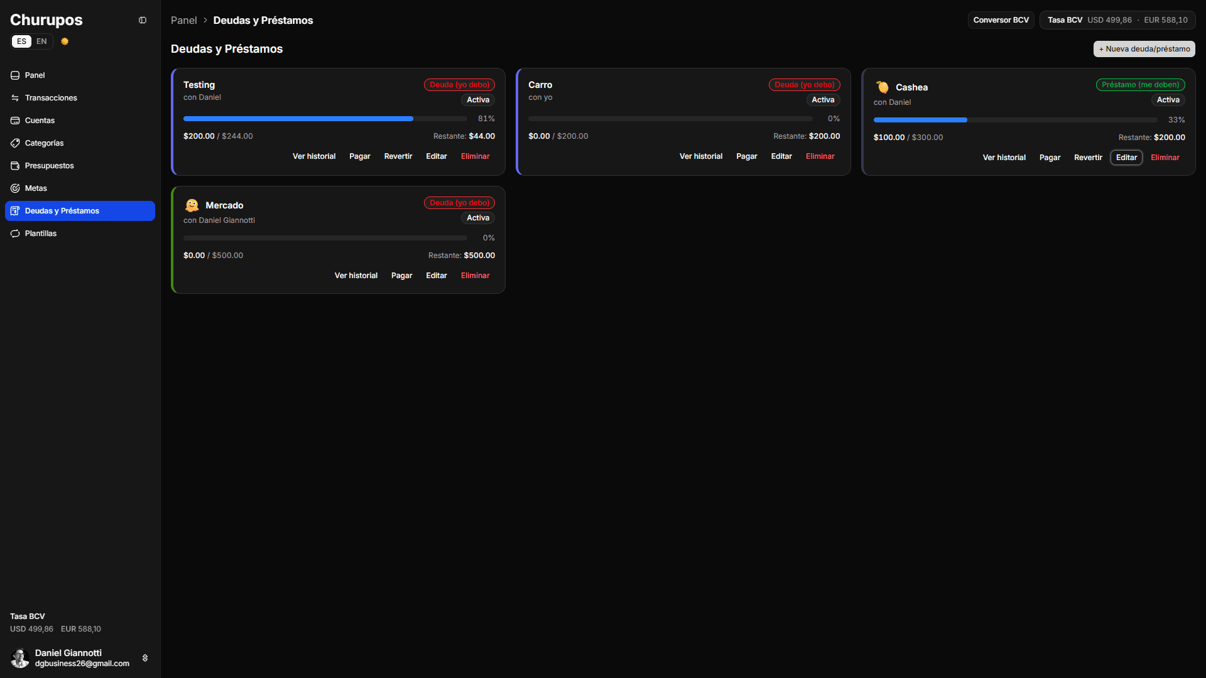Expand the Tasa BCV rates widget
Image resolution: width=1206 pixels, height=678 pixels.
(x=1117, y=20)
